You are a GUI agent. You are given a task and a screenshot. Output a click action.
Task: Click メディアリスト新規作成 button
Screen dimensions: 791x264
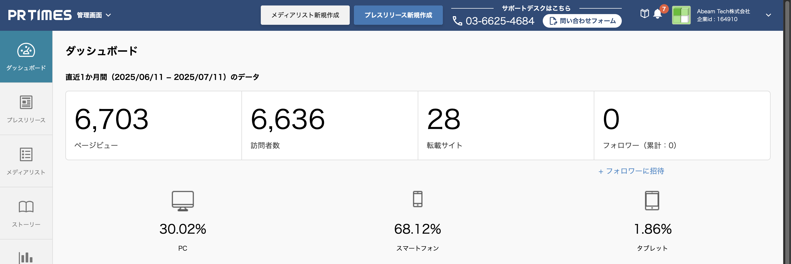(305, 15)
